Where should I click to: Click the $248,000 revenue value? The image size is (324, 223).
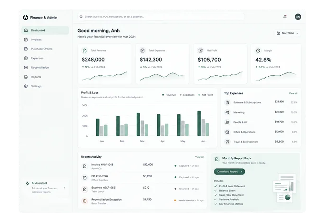click(x=93, y=60)
